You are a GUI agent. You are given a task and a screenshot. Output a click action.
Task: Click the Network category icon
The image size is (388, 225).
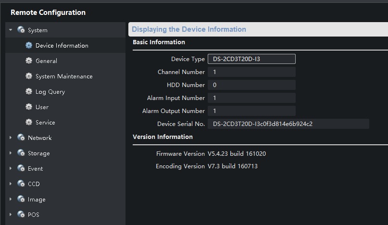[x=21, y=138]
